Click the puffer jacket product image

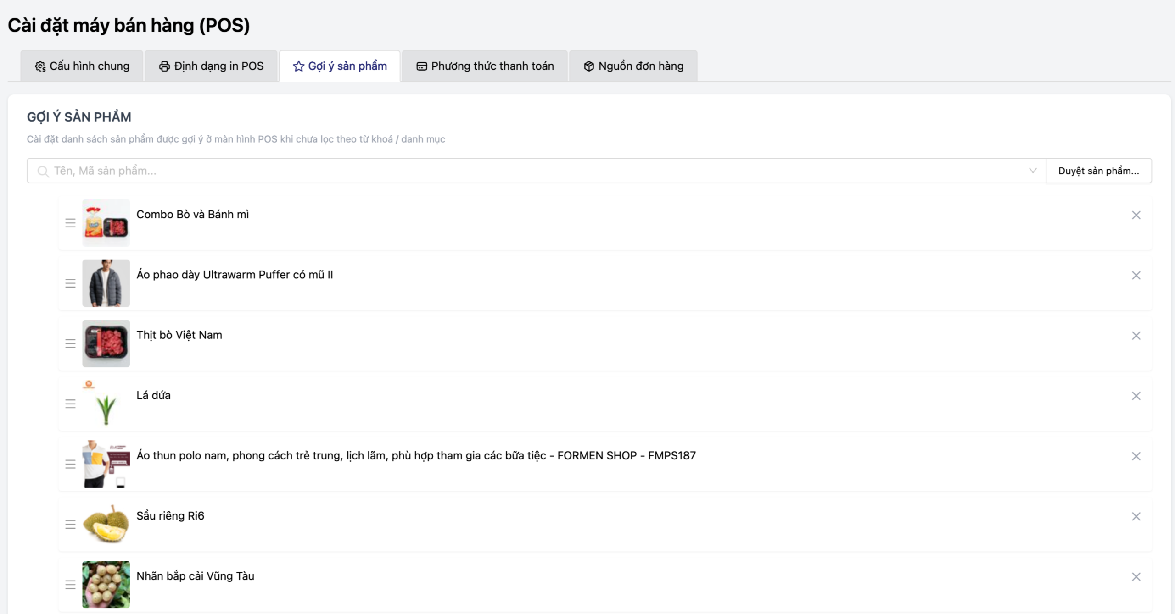[106, 283]
